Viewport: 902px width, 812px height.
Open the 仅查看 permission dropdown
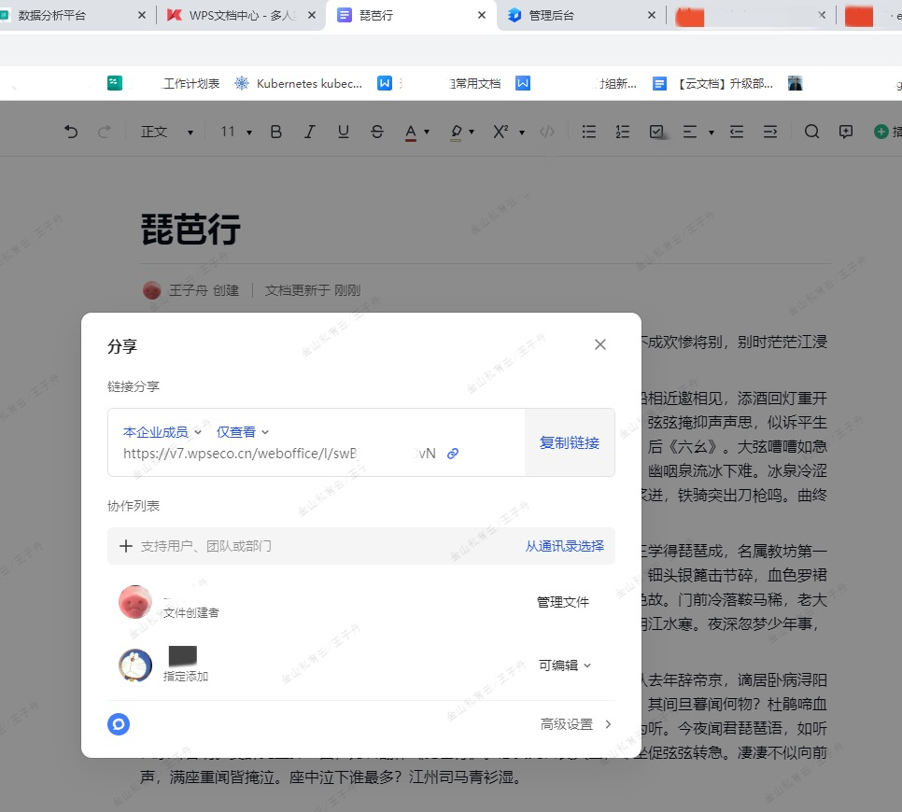click(x=243, y=432)
